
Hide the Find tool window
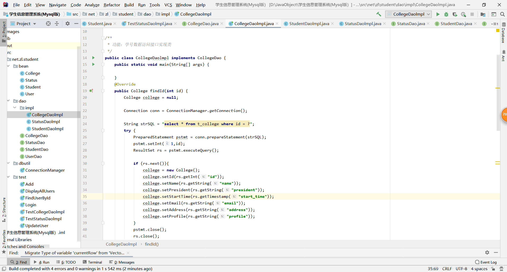[x=496, y=252]
